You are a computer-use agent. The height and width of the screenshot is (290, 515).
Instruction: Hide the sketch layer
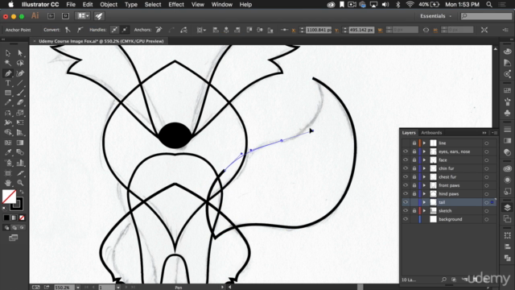(x=406, y=211)
